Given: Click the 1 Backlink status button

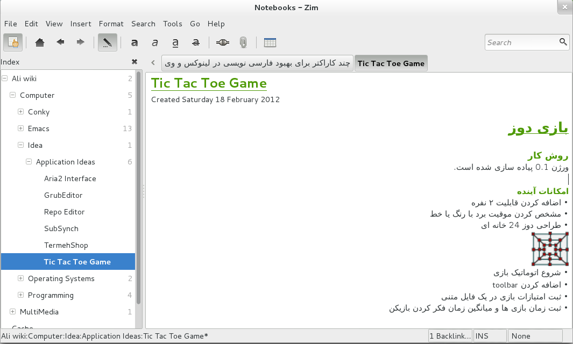Looking at the screenshot, I should coord(450,336).
